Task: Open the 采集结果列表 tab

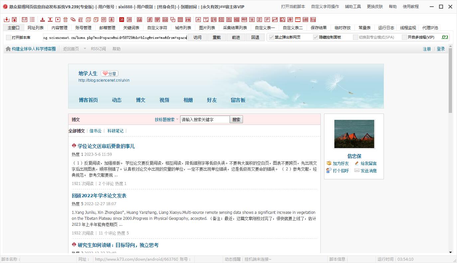Action: (x=235, y=28)
